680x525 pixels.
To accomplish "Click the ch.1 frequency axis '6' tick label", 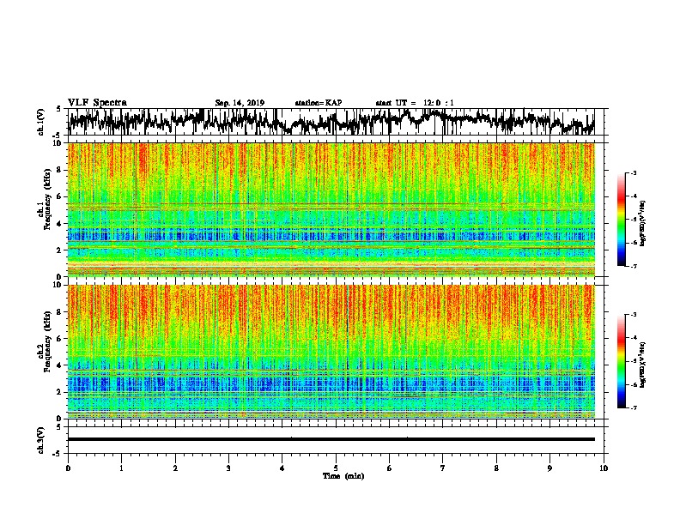I will [59, 196].
